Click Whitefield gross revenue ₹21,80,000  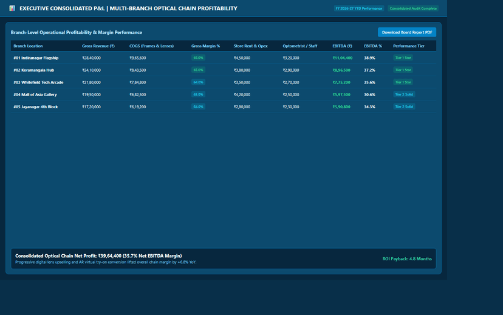tap(91, 82)
